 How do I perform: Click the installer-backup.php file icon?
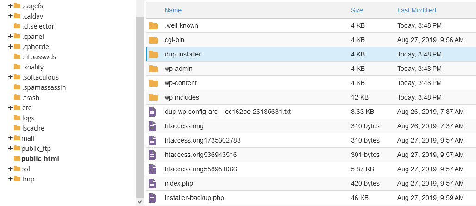click(x=152, y=198)
